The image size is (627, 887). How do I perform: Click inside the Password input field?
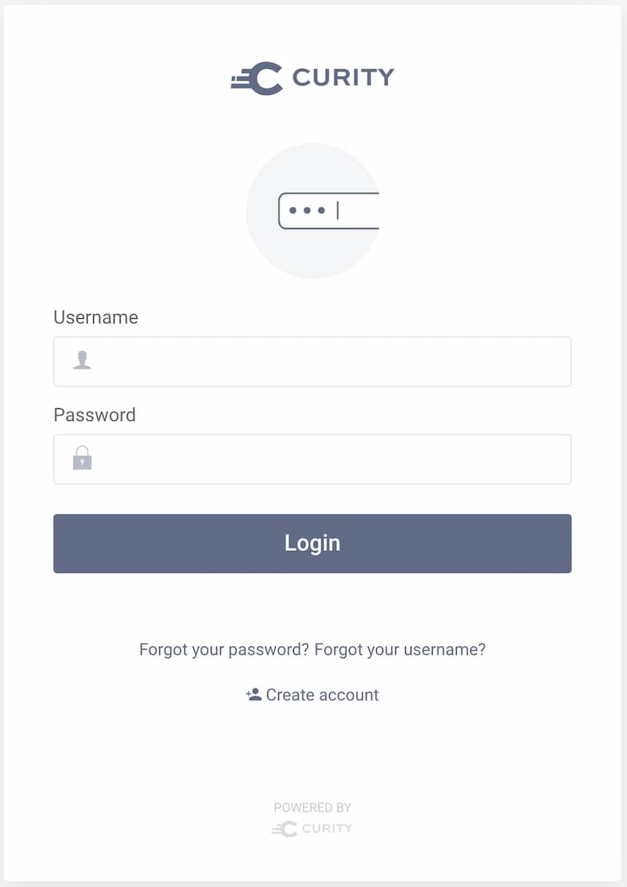pos(313,458)
